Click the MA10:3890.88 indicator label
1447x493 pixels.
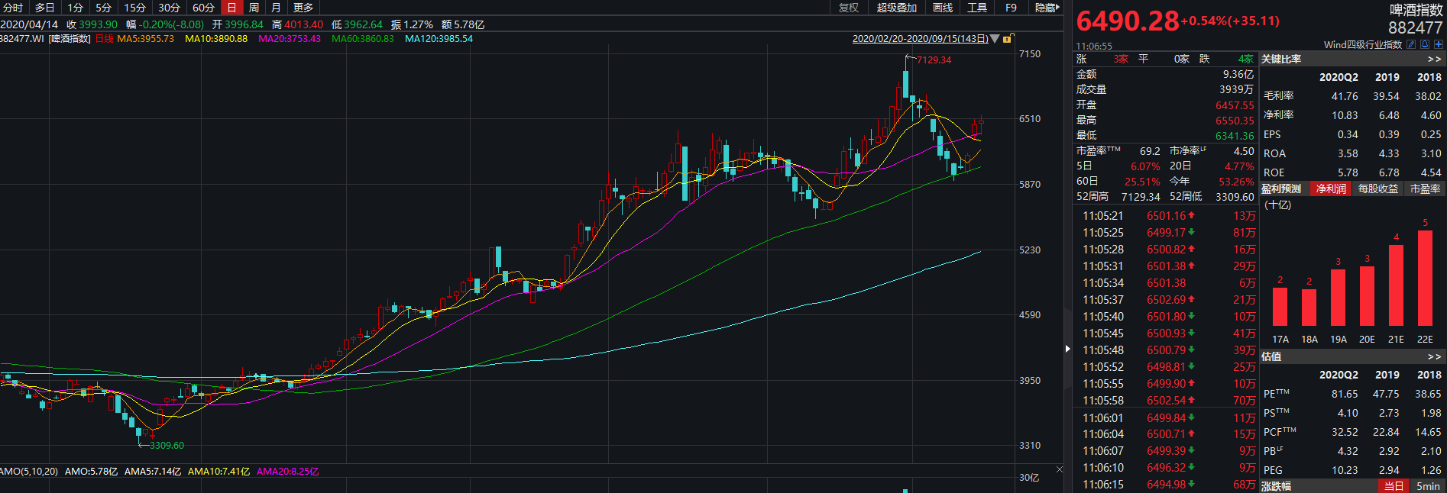(216, 38)
